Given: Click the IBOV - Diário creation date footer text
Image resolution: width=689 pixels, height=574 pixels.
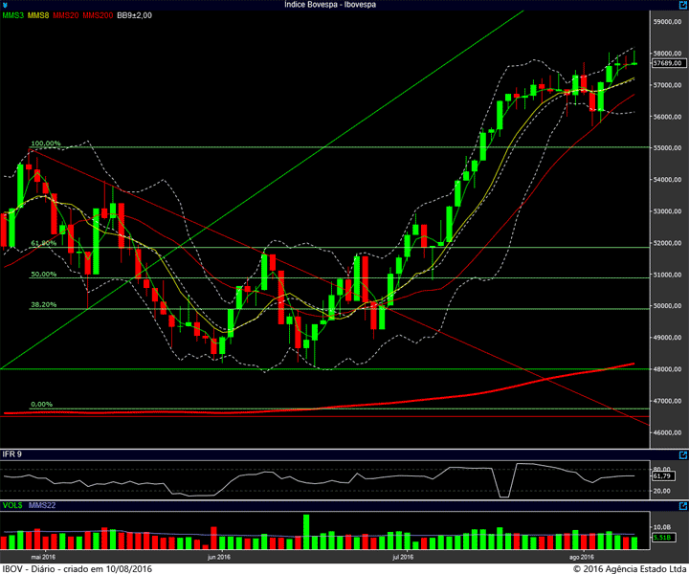Looking at the screenshot, I should point(78,568).
